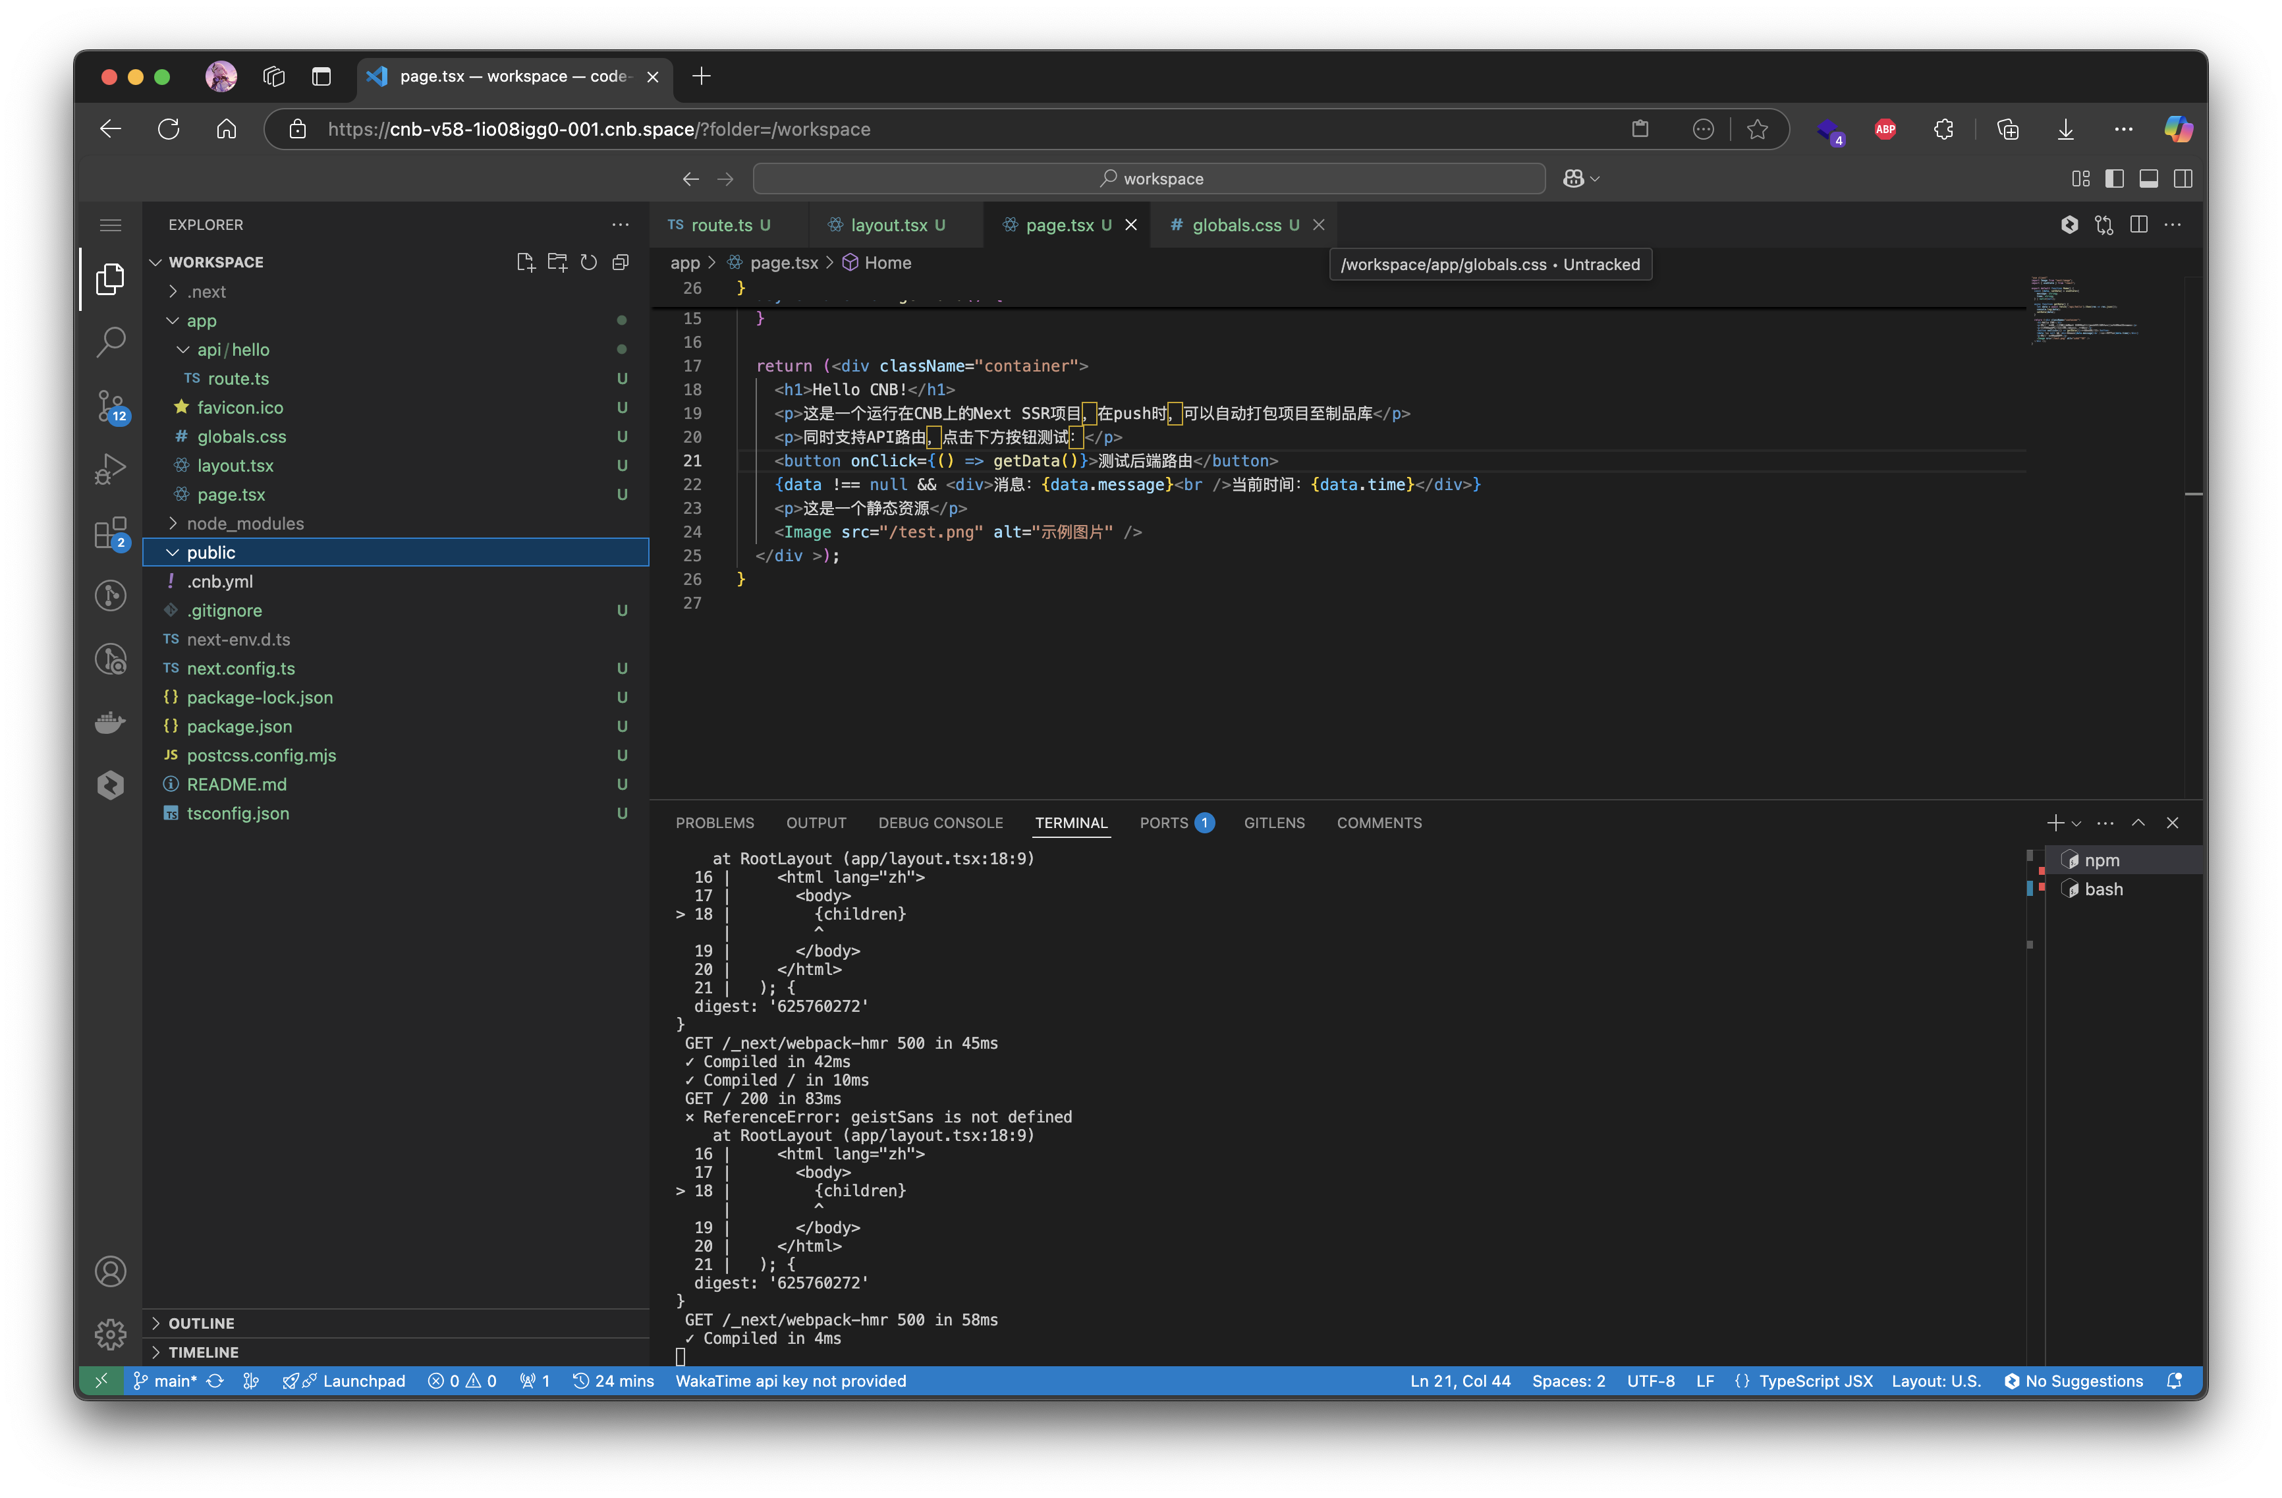This screenshot has width=2282, height=1498.
Task: Open the Docker view icon
Action: [x=110, y=721]
